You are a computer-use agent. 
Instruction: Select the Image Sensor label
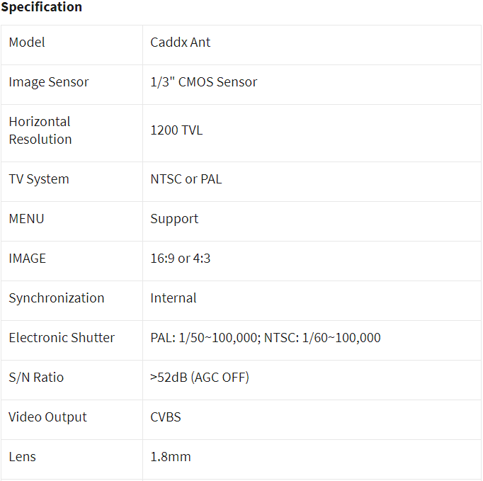tap(49, 82)
